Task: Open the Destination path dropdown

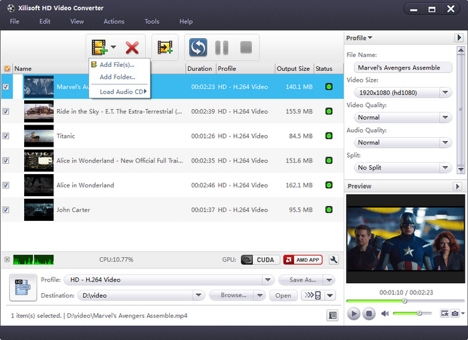Action: click(198, 295)
